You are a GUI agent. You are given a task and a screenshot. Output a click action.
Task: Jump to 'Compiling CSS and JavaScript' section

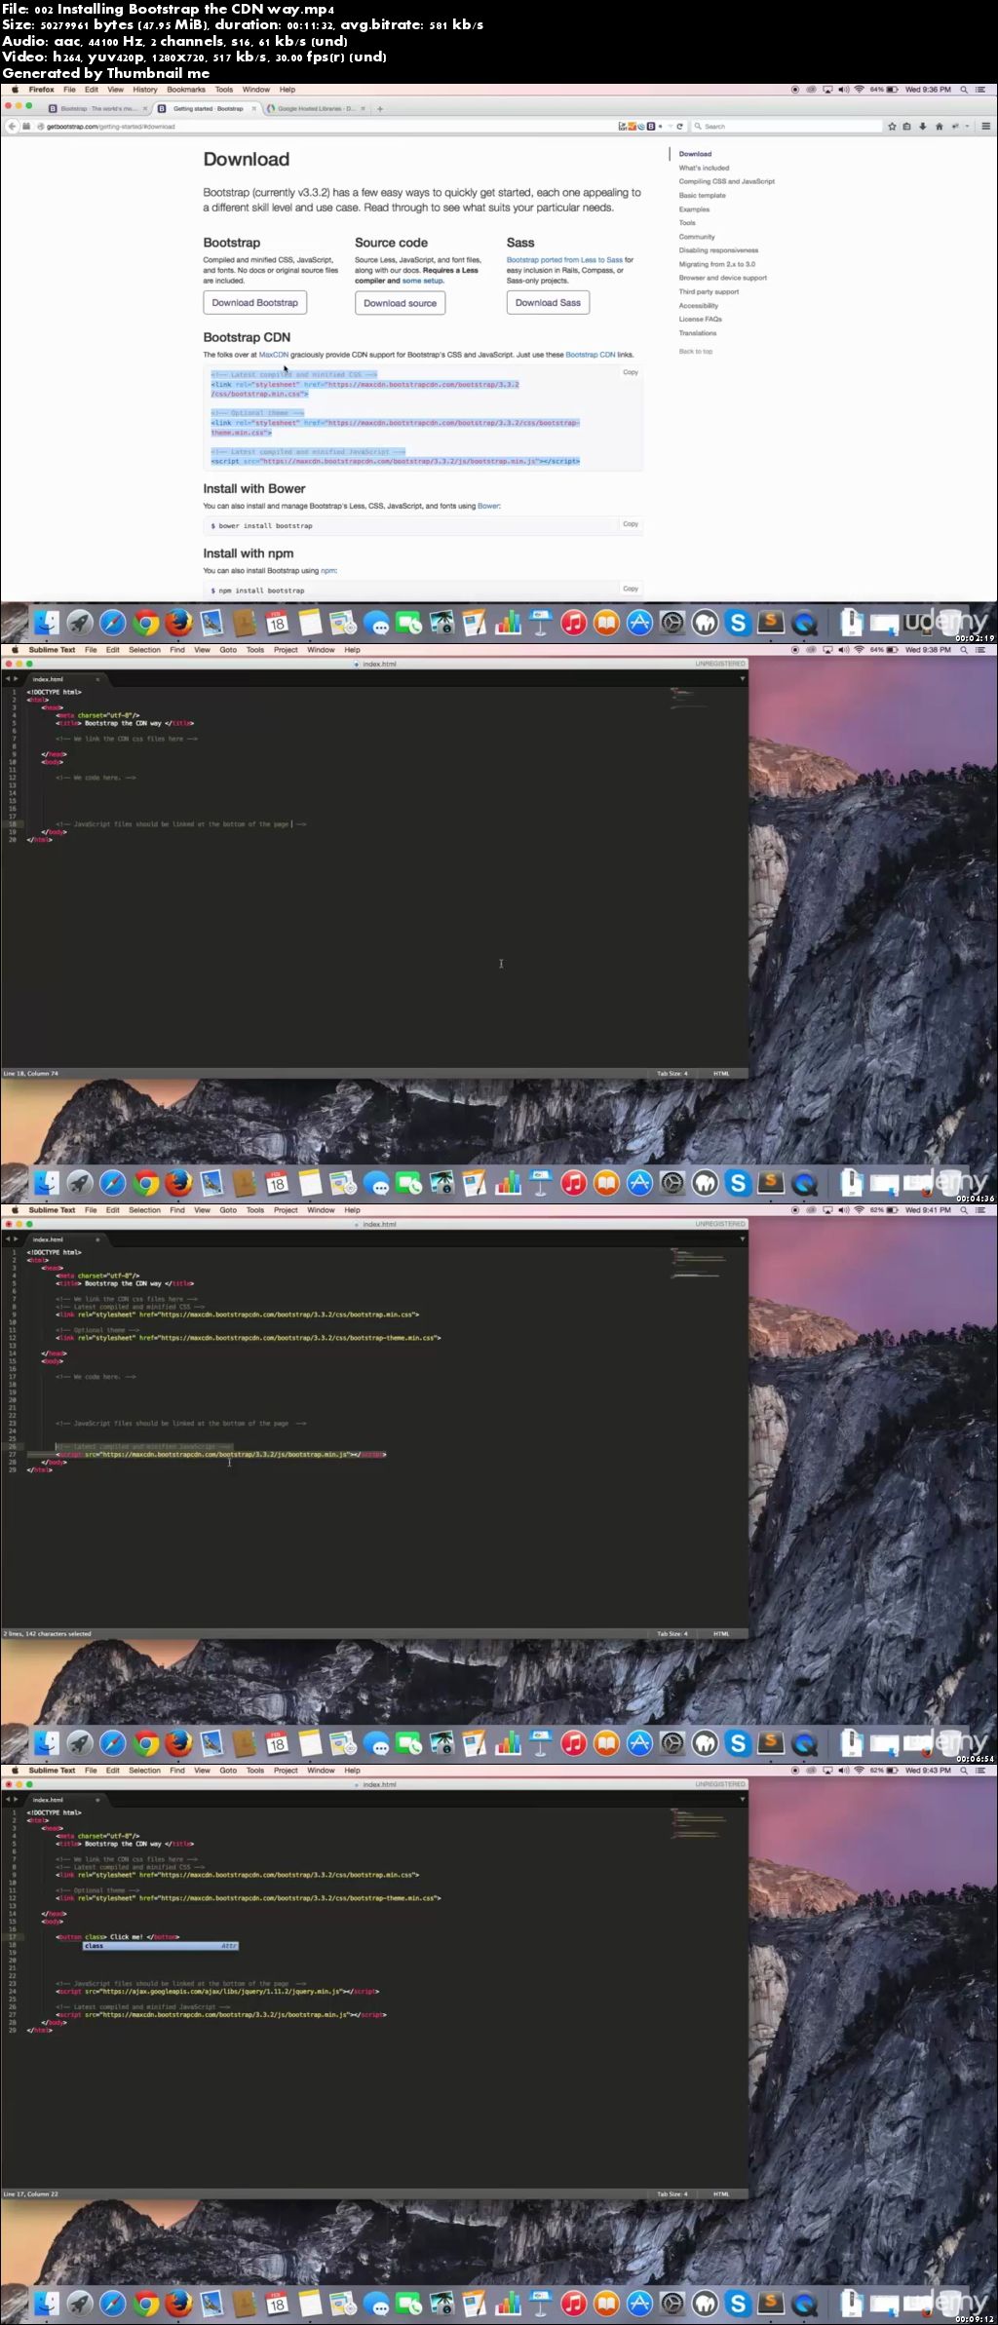(x=727, y=181)
